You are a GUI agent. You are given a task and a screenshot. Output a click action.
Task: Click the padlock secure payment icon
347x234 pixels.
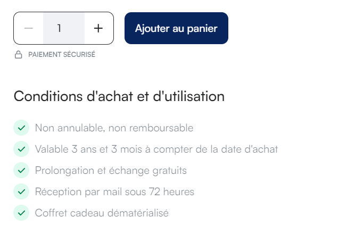[x=19, y=55]
